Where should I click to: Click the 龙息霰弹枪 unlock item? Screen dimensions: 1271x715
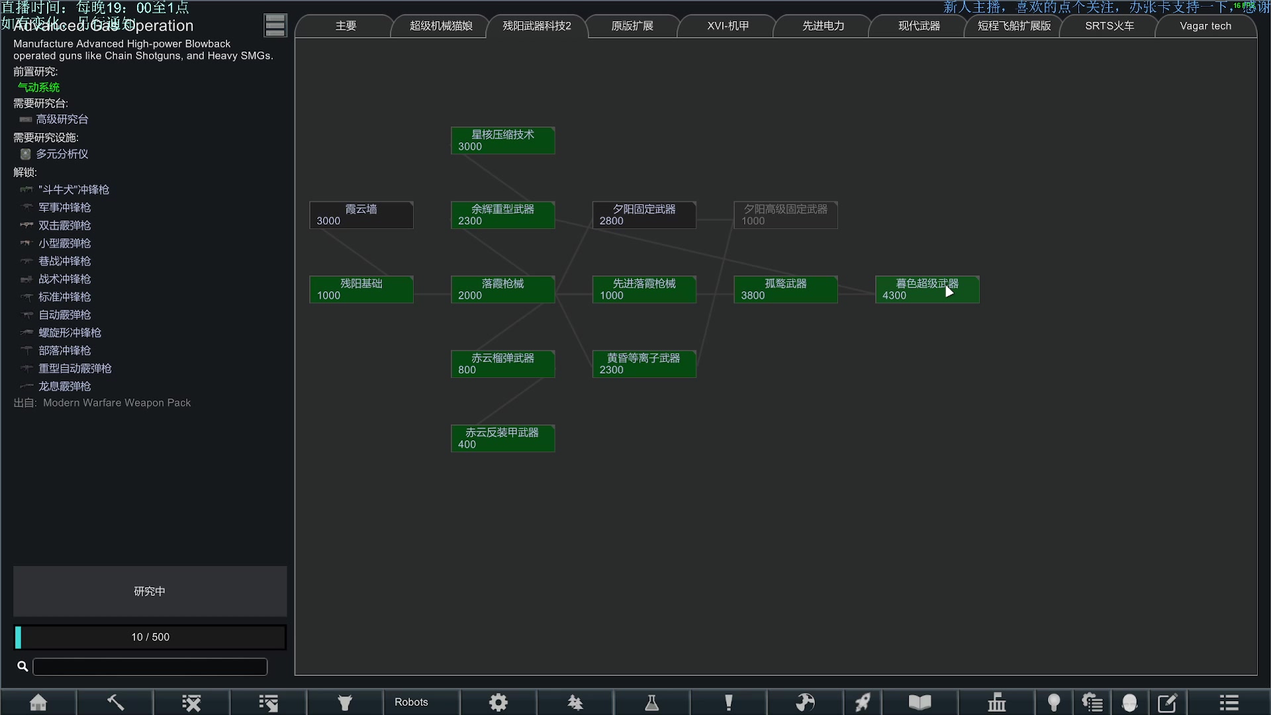click(x=56, y=386)
